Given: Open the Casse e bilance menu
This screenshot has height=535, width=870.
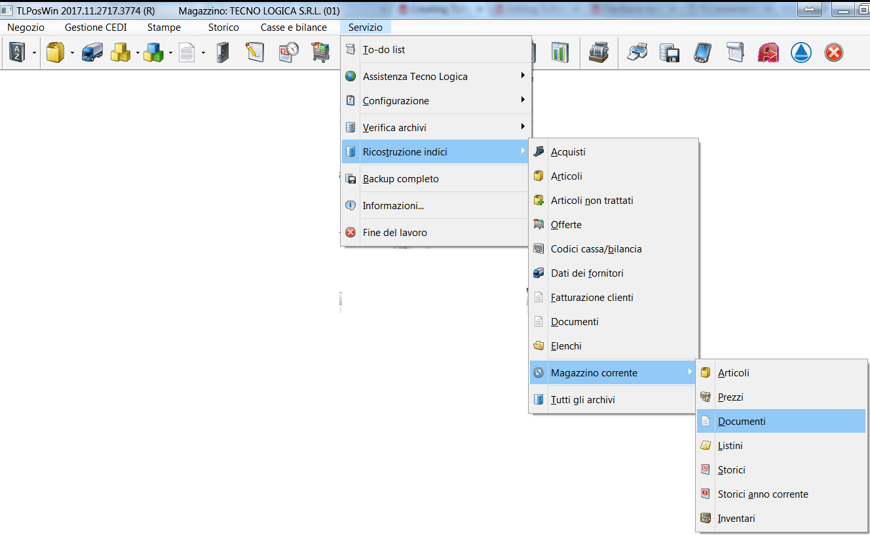Looking at the screenshot, I should click(293, 28).
